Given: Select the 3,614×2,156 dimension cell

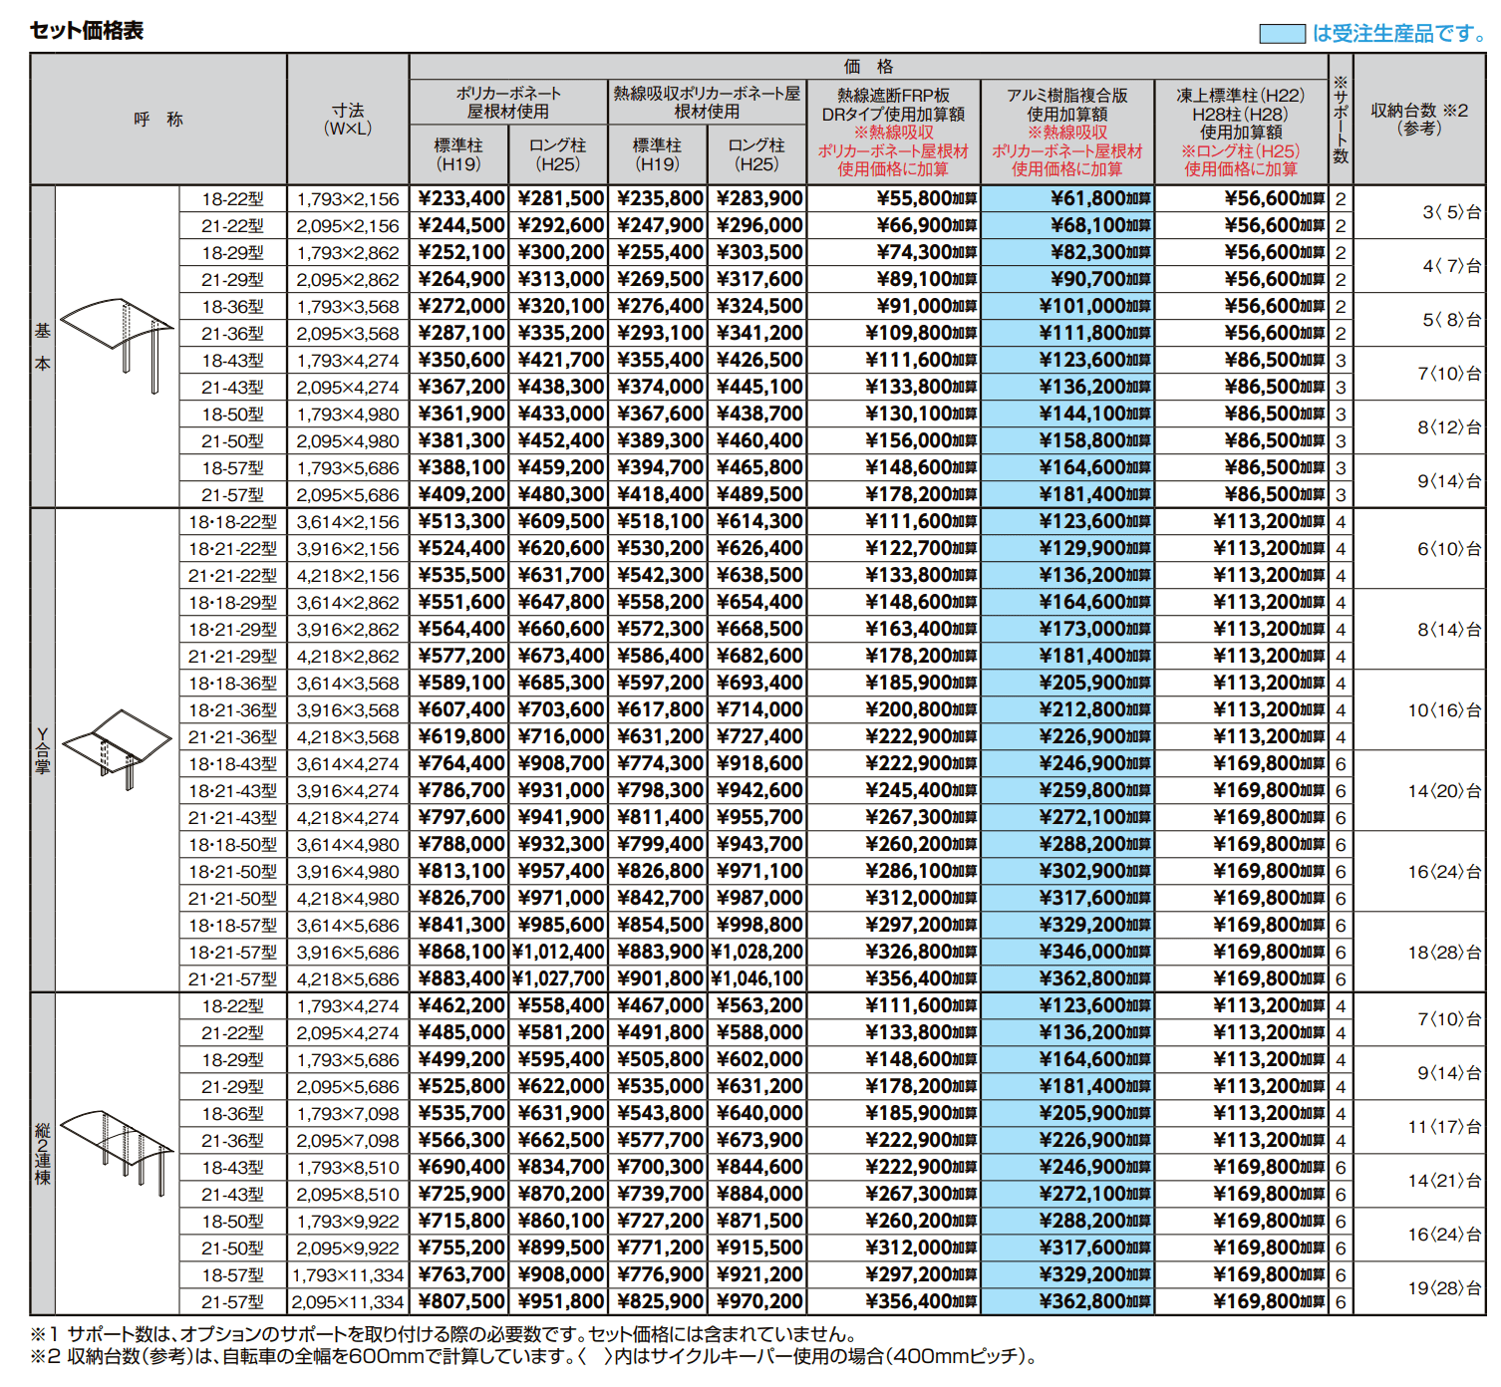Looking at the screenshot, I should tap(348, 522).
